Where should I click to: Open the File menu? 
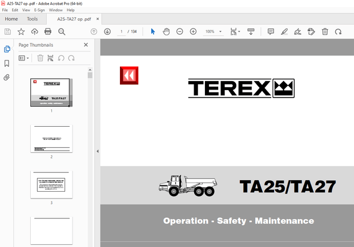tap(5, 10)
